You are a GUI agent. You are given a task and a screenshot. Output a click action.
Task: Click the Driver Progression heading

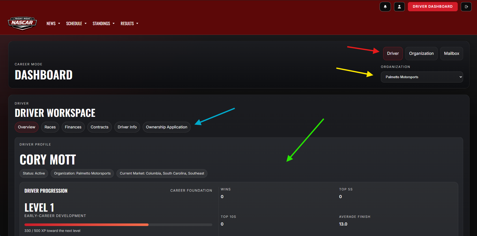(x=46, y=191)
